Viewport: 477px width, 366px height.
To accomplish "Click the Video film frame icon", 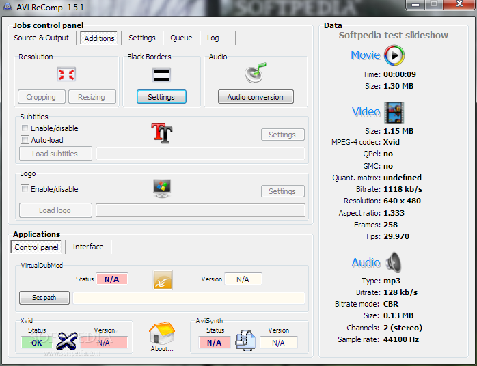I will pos(394,113).
